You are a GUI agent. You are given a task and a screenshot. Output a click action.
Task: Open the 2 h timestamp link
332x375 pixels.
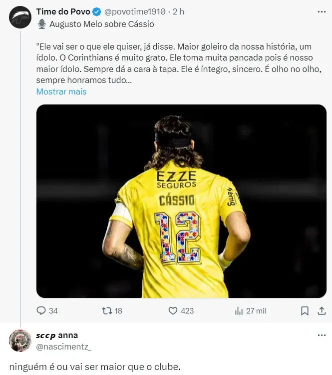[x=178, y=11]
